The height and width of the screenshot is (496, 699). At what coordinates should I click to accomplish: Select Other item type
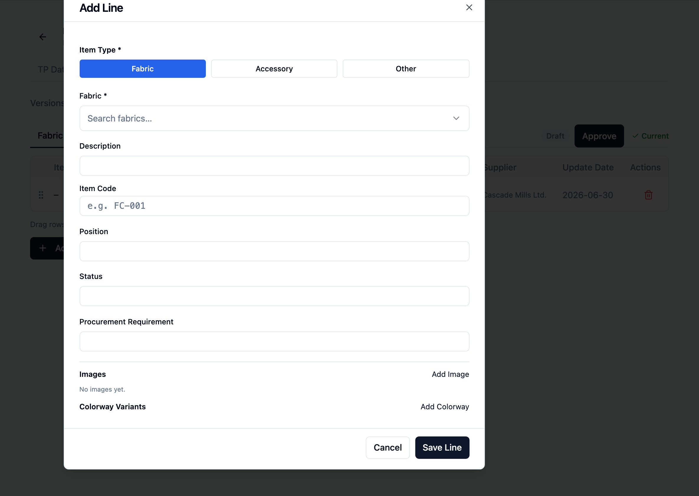406,69
